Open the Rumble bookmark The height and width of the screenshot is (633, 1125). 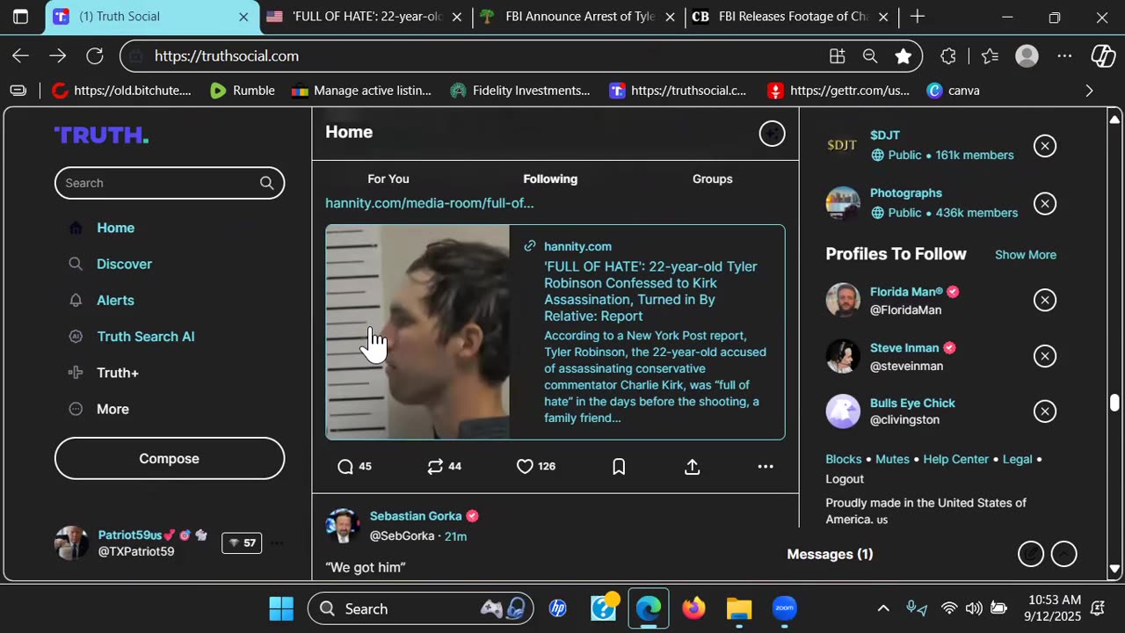click(242, 91)
